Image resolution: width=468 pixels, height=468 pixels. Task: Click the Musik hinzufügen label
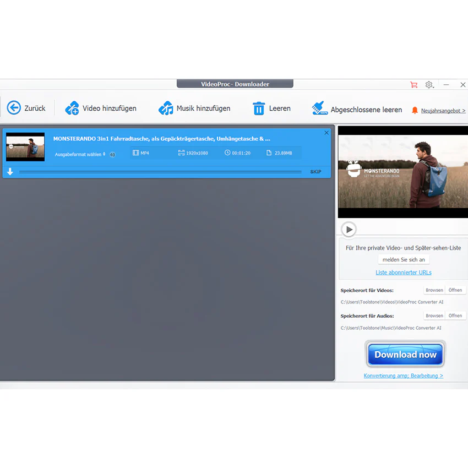204,108
